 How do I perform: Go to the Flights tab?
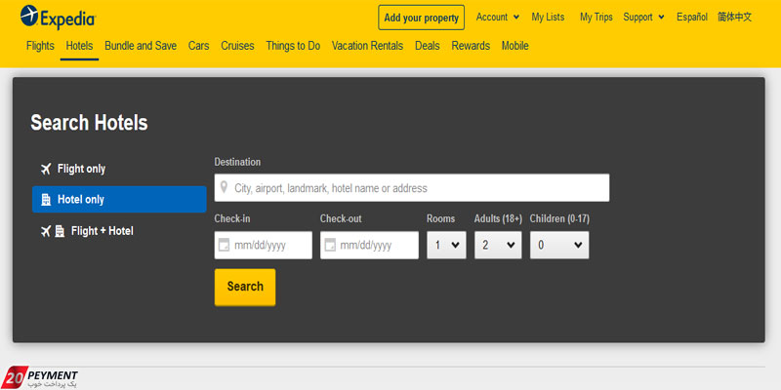[40, 46]
